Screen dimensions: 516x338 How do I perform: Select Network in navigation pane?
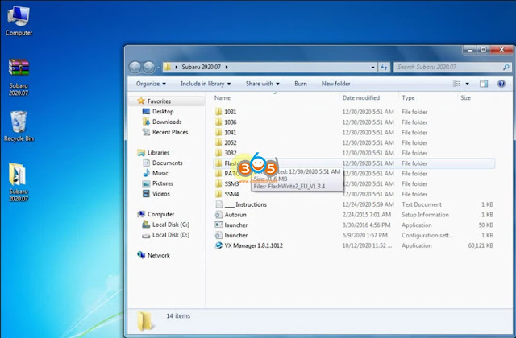coord(159,255)
